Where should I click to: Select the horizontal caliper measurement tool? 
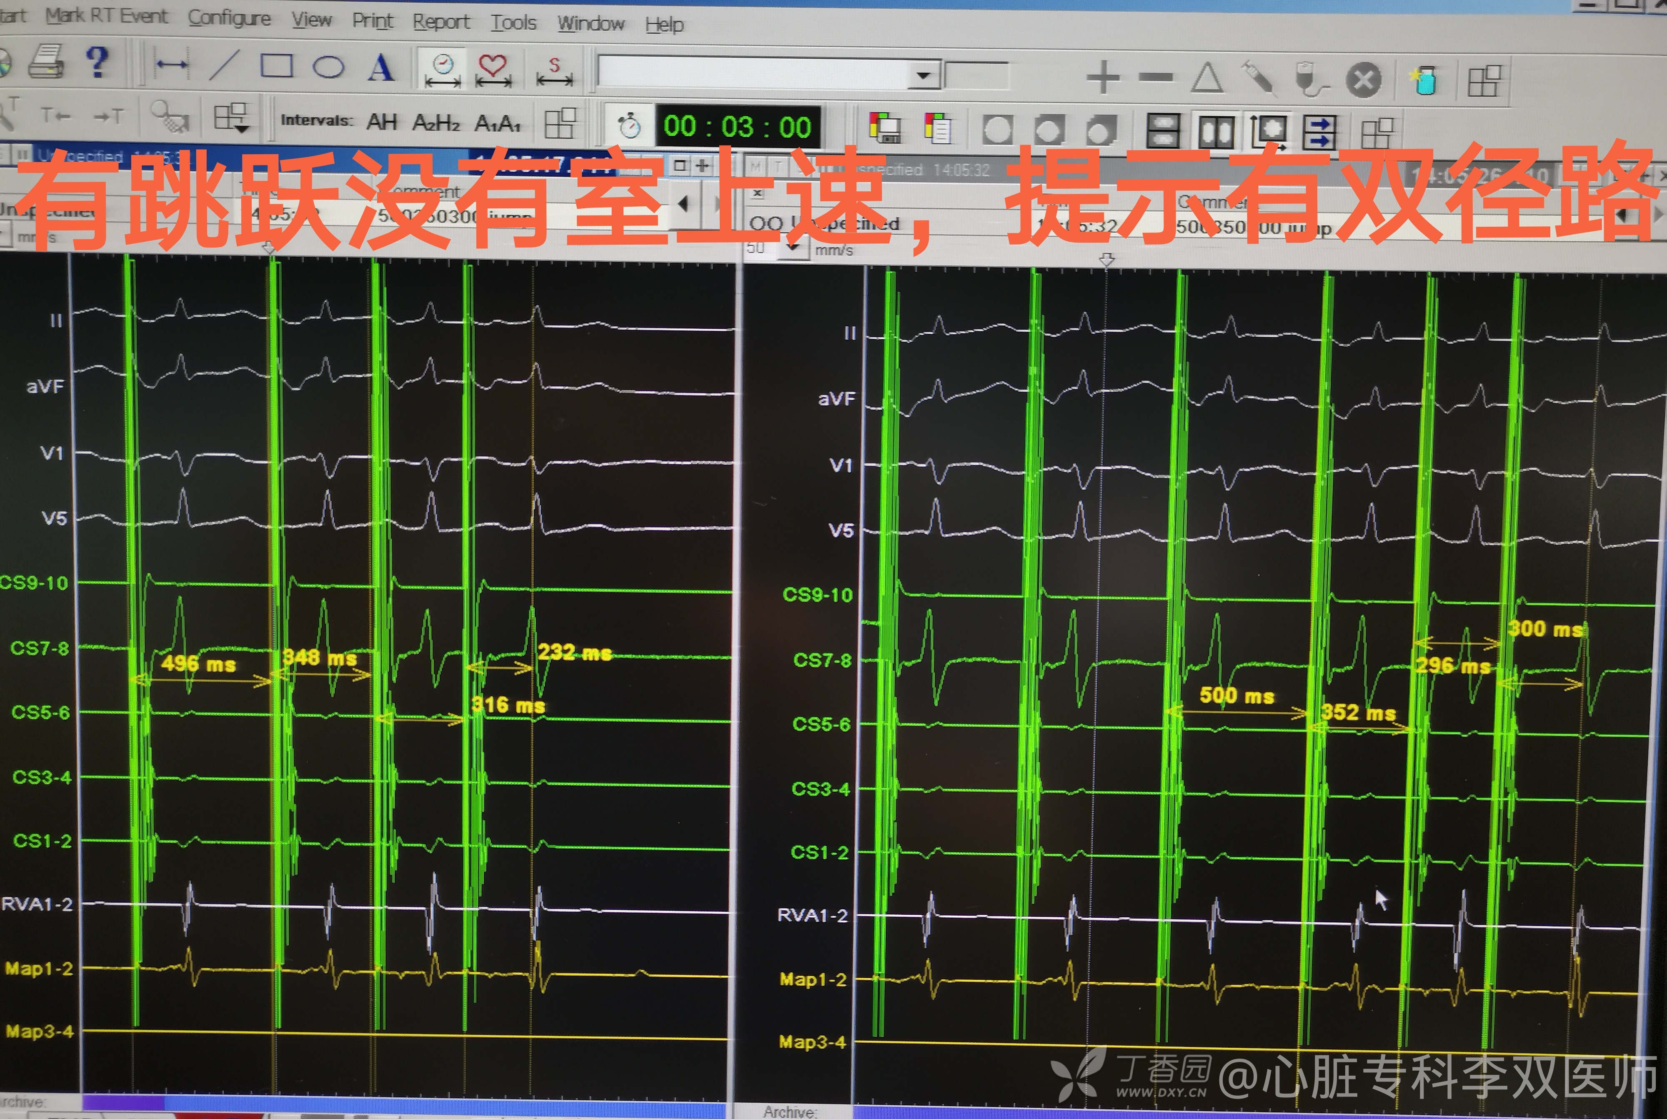[172, 65]
